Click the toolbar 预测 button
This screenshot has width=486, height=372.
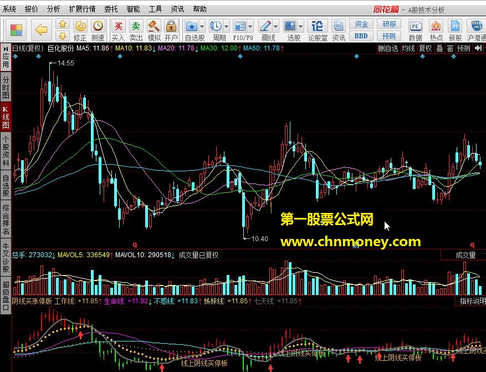389,36
